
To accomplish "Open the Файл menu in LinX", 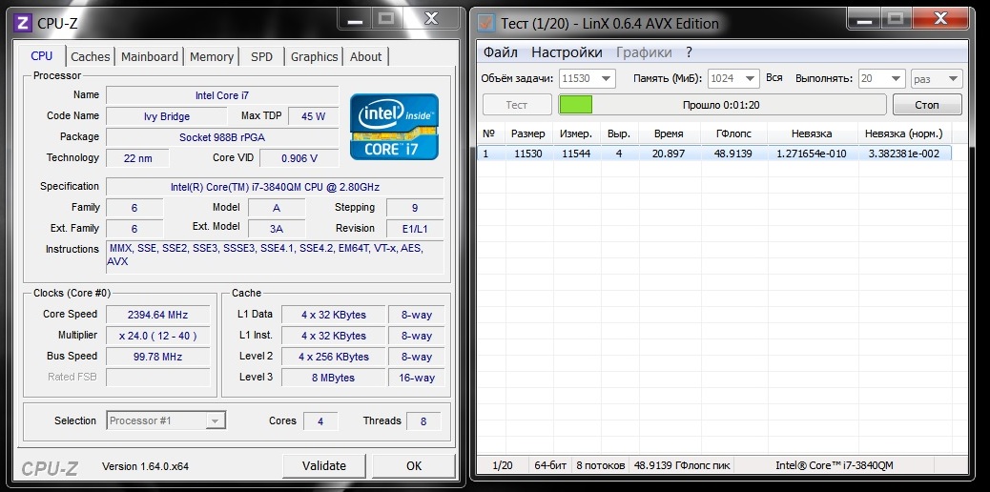I will (501, 52).
